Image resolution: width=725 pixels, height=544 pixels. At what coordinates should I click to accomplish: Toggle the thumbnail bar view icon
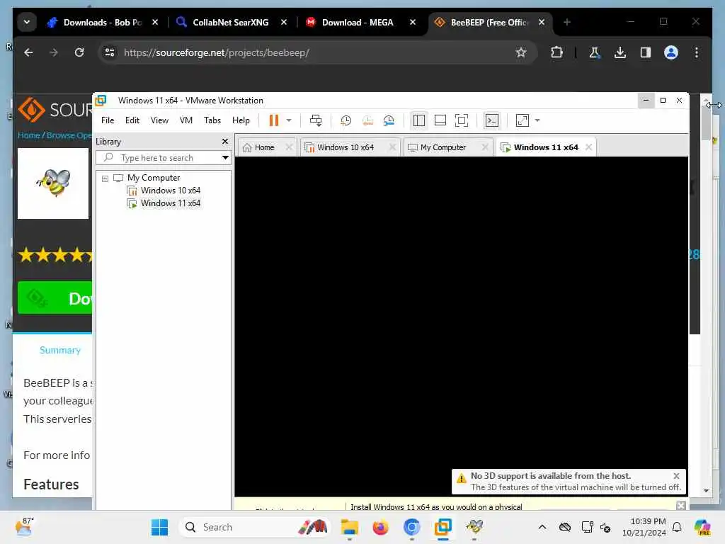click(440, 120)
